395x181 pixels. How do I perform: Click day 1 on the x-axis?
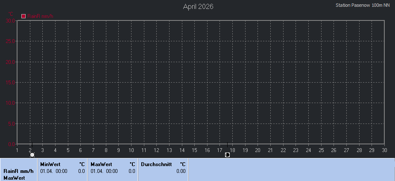click(x=17, y=150)
